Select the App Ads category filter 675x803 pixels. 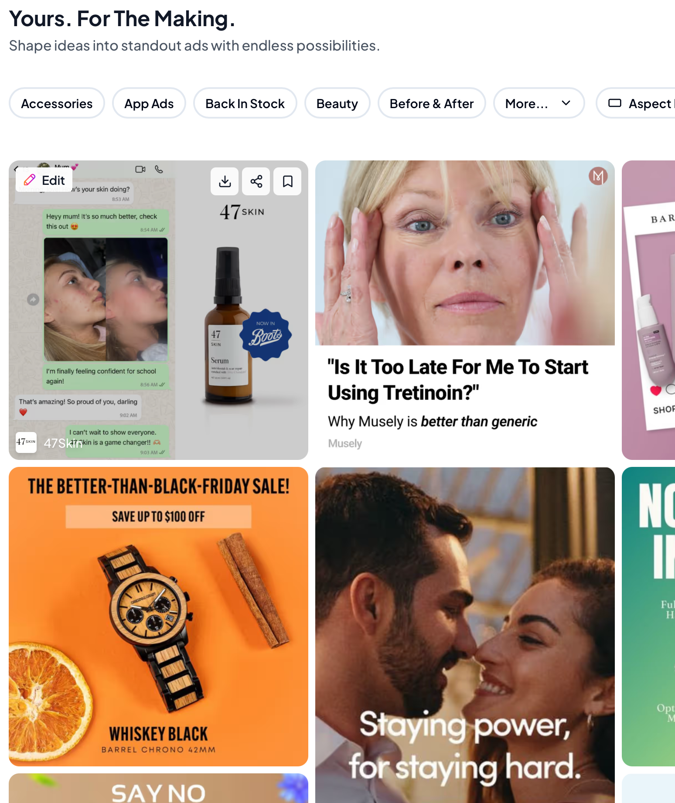coord(149,103)
